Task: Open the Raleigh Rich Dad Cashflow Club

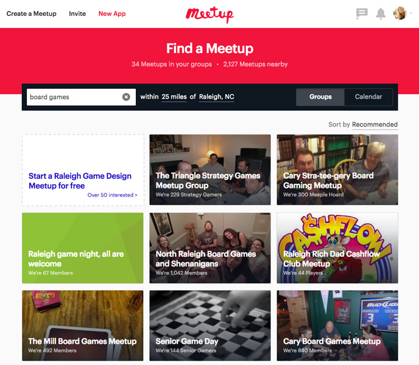Action: [x=337, y=248]
